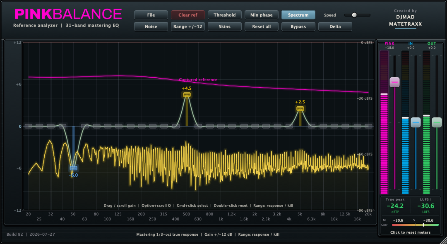This screenshot has width=447, height=244.
Task: Click Reset all
Action: click(261, 26)
